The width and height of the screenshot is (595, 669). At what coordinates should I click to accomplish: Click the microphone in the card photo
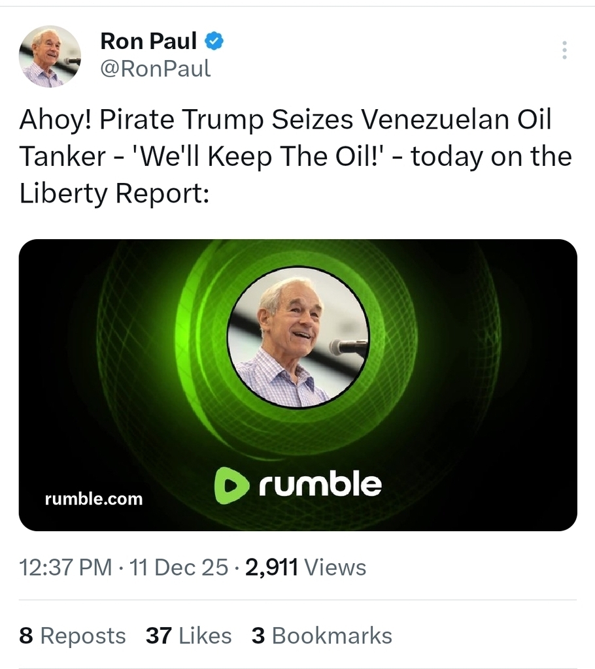347,348
